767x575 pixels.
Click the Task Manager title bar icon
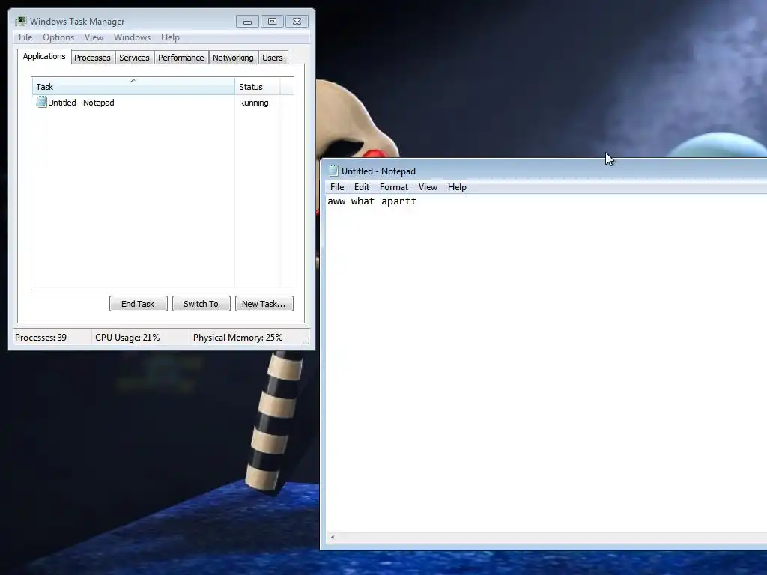(x=20, y=22)
